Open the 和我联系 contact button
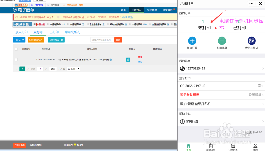 [x=21, y=5]
